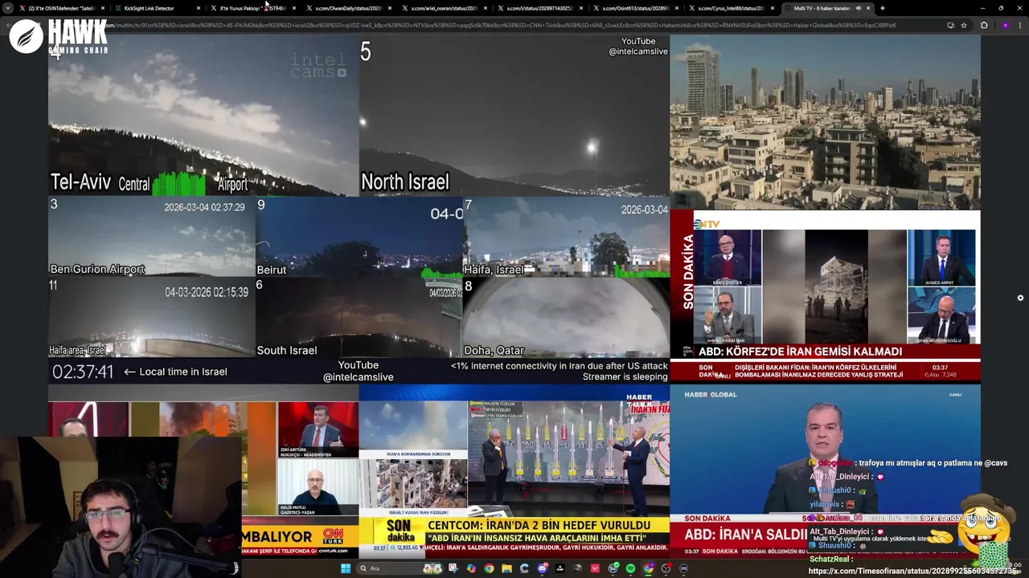The width and height of the screenshot is (1029, 578).
Task: Click the North Israel camera feed
Action: click(514, 116)
